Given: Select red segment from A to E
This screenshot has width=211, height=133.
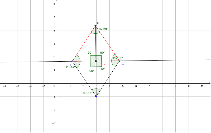Looking at the screenshot, I should 108,43.
